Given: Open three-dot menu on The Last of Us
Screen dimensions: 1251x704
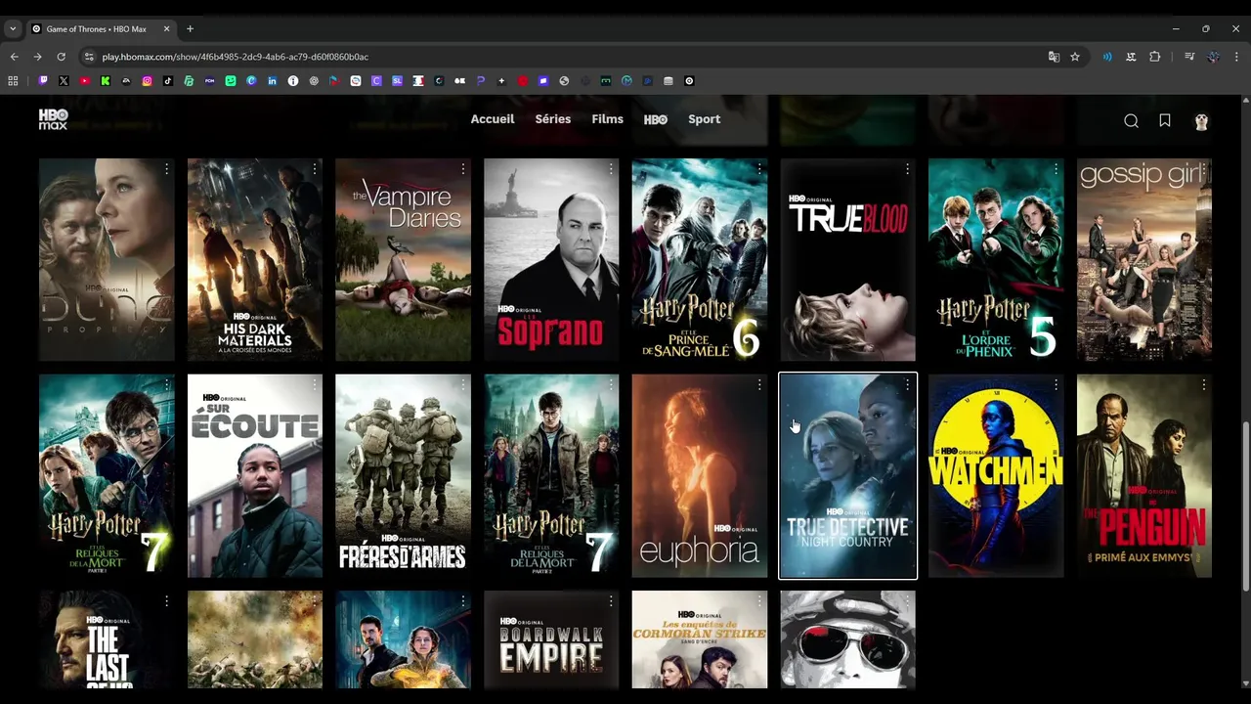Looking at the screenshot, I should pos(166,601).
